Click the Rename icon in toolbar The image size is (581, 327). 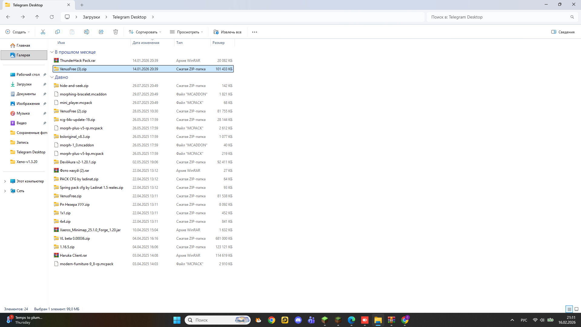pos(87,32)
